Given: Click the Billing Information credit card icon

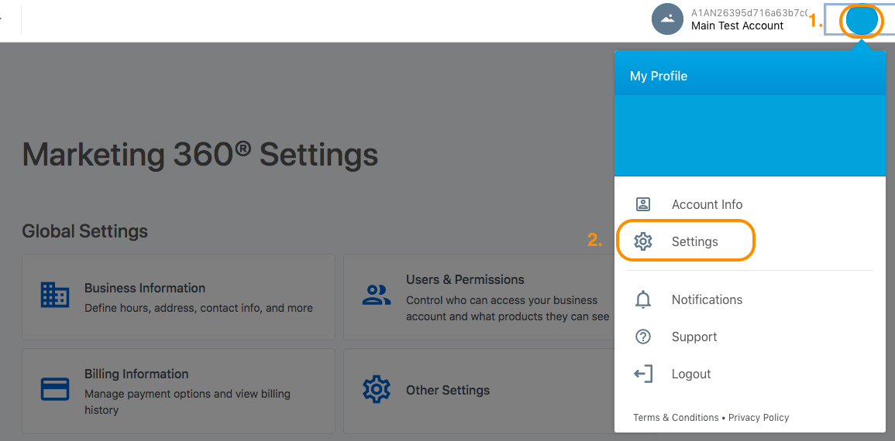Looking at the screenshot, I should [x=55, y=390].
